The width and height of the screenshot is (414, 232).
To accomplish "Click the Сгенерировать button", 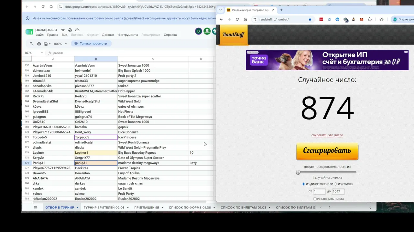I will (x=327, y=151).
